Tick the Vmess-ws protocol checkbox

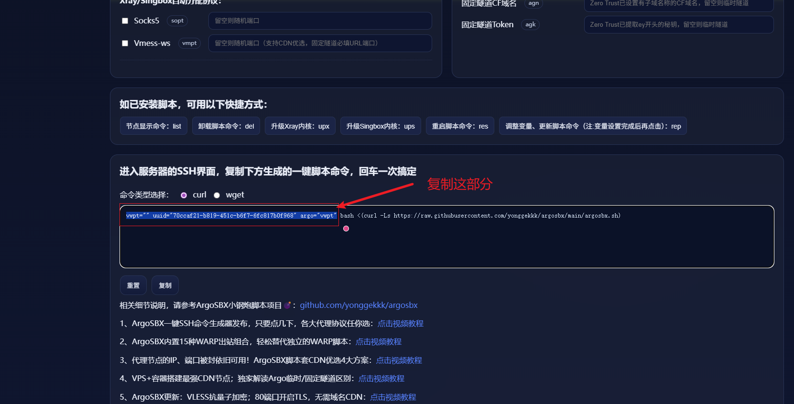pos(125,44)
